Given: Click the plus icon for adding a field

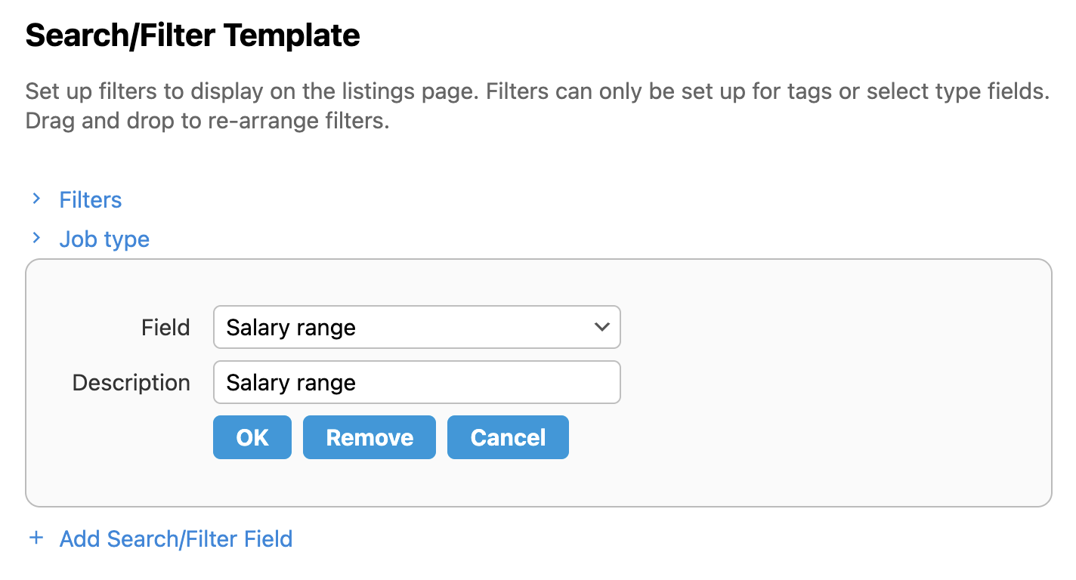Looking at the screenshot, I should tap(36, 538).
